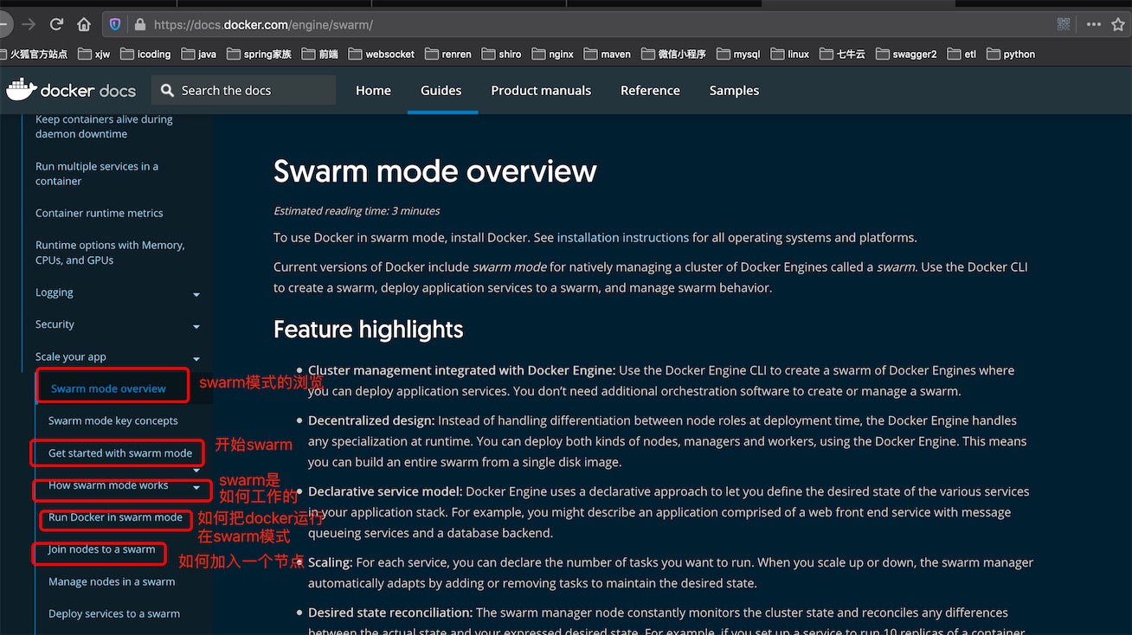The width and height of the screenshot is (1132, 635).
Task: Open the shiro bookmark folder
Action: (x=502, y=54)
